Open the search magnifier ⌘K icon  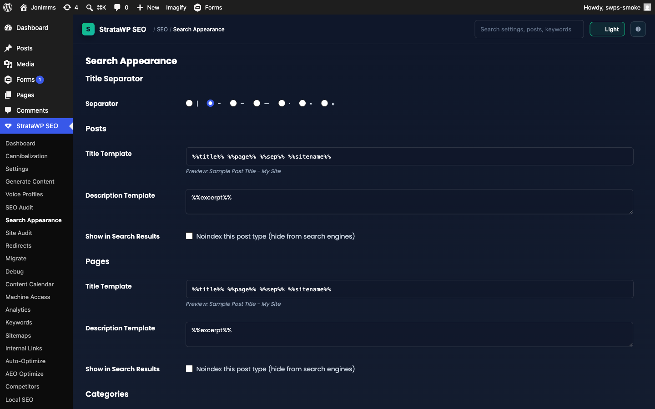[x=90, y=7]
